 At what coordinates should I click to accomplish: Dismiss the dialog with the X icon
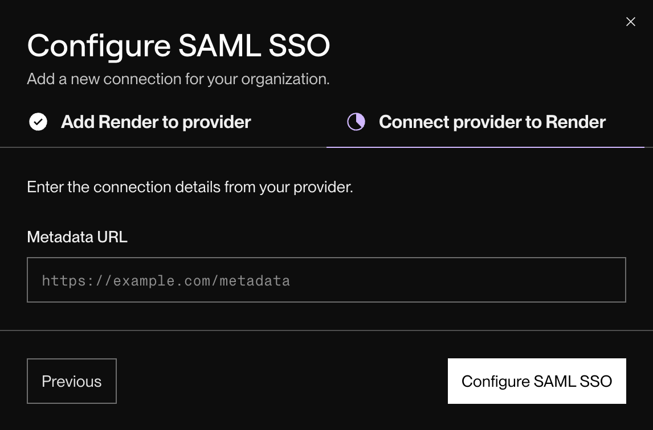point(631,22)
